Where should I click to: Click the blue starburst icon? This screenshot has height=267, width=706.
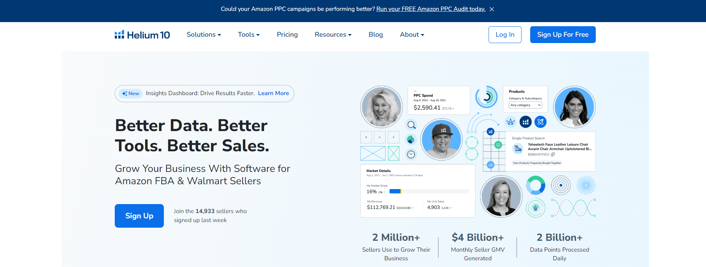586,185
